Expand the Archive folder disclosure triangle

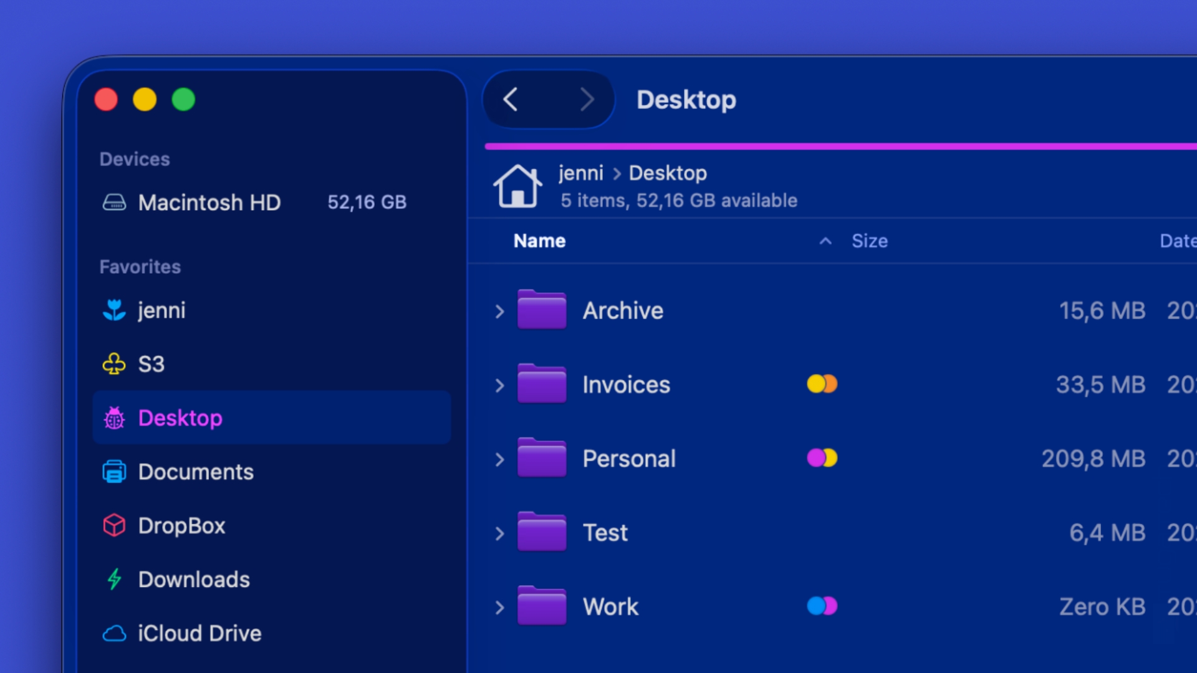coord(499,311)
